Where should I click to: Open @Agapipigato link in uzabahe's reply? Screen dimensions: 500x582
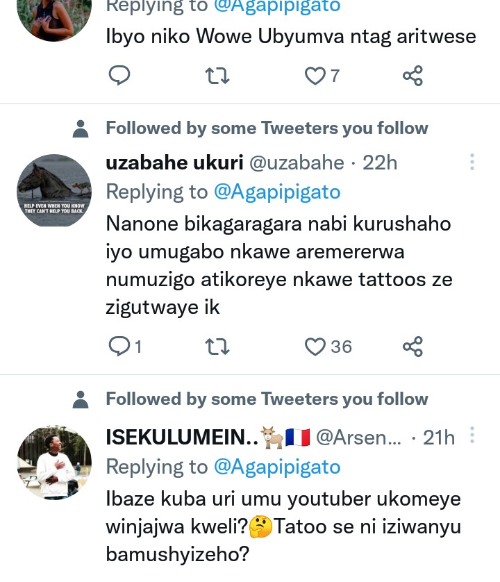(x=277, y=192)
